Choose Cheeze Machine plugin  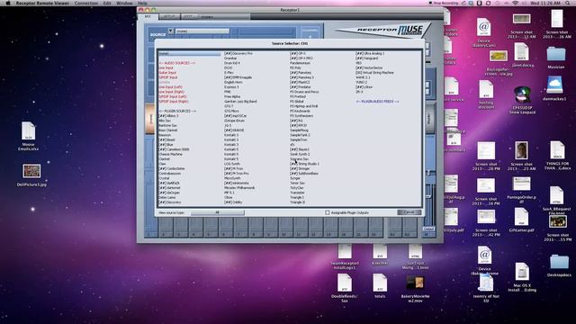[x=170, y=154]
